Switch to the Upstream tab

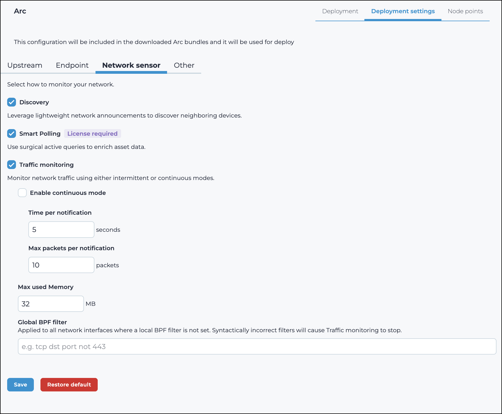25,65
